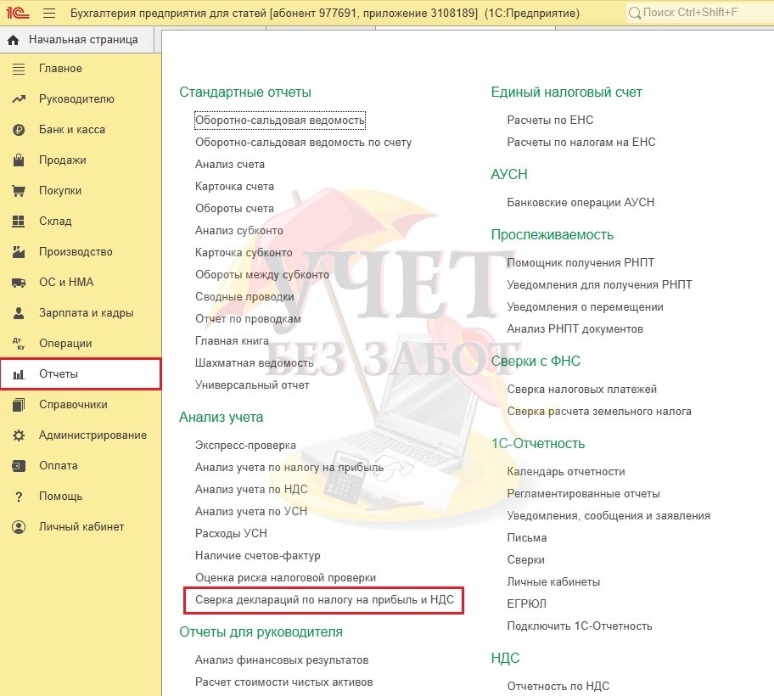Open the Обороты счета report
774x696 pixels.
click(x=234, y=208)
